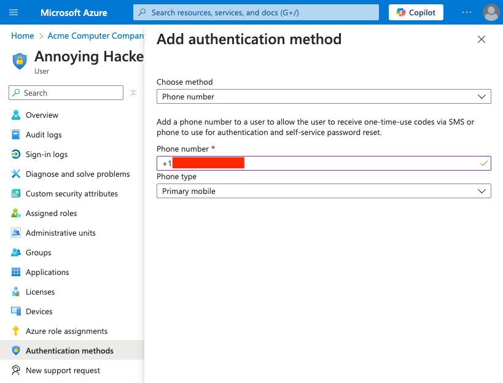Open Licenses in the sidebar

tap(72, 292)
